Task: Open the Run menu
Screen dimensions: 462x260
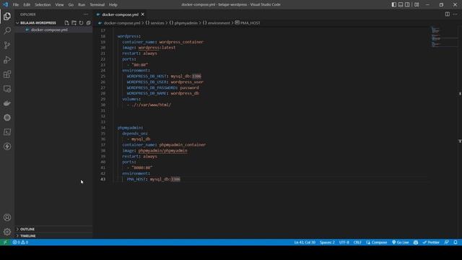Action: click(82, 5)
